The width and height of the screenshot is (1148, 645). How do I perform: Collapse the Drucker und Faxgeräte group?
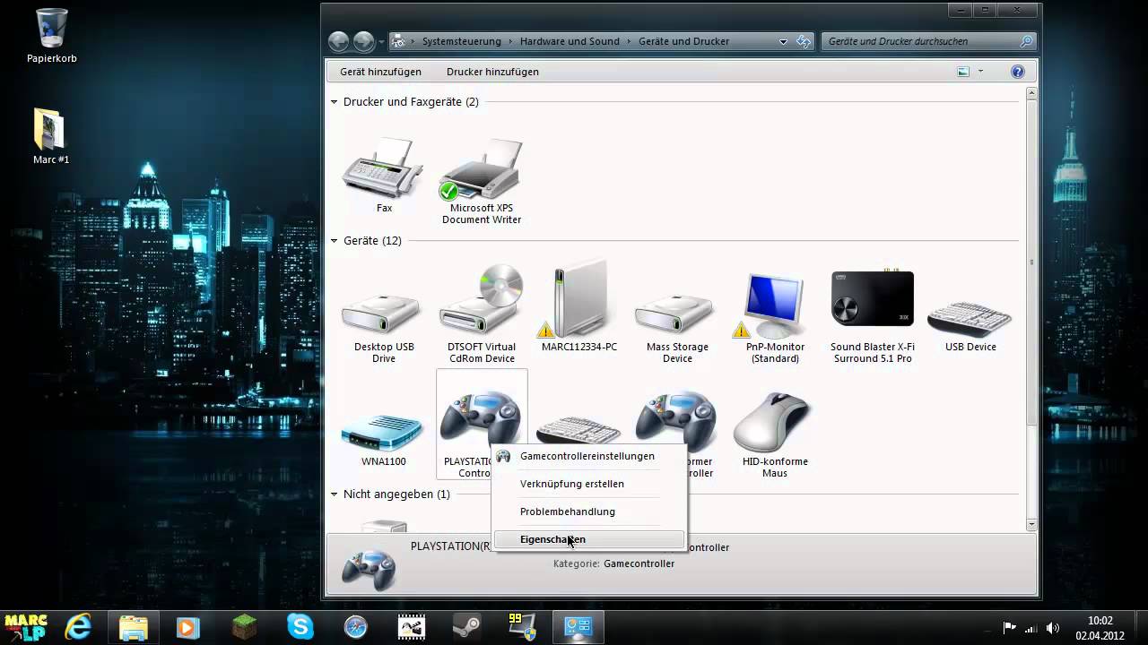point(335,102)
